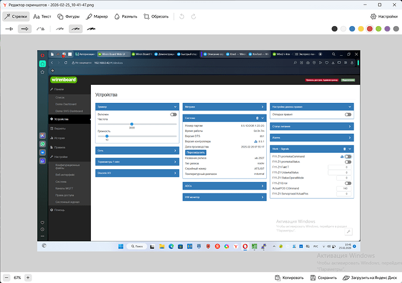Choose the Маркер tool

(97, 17)
